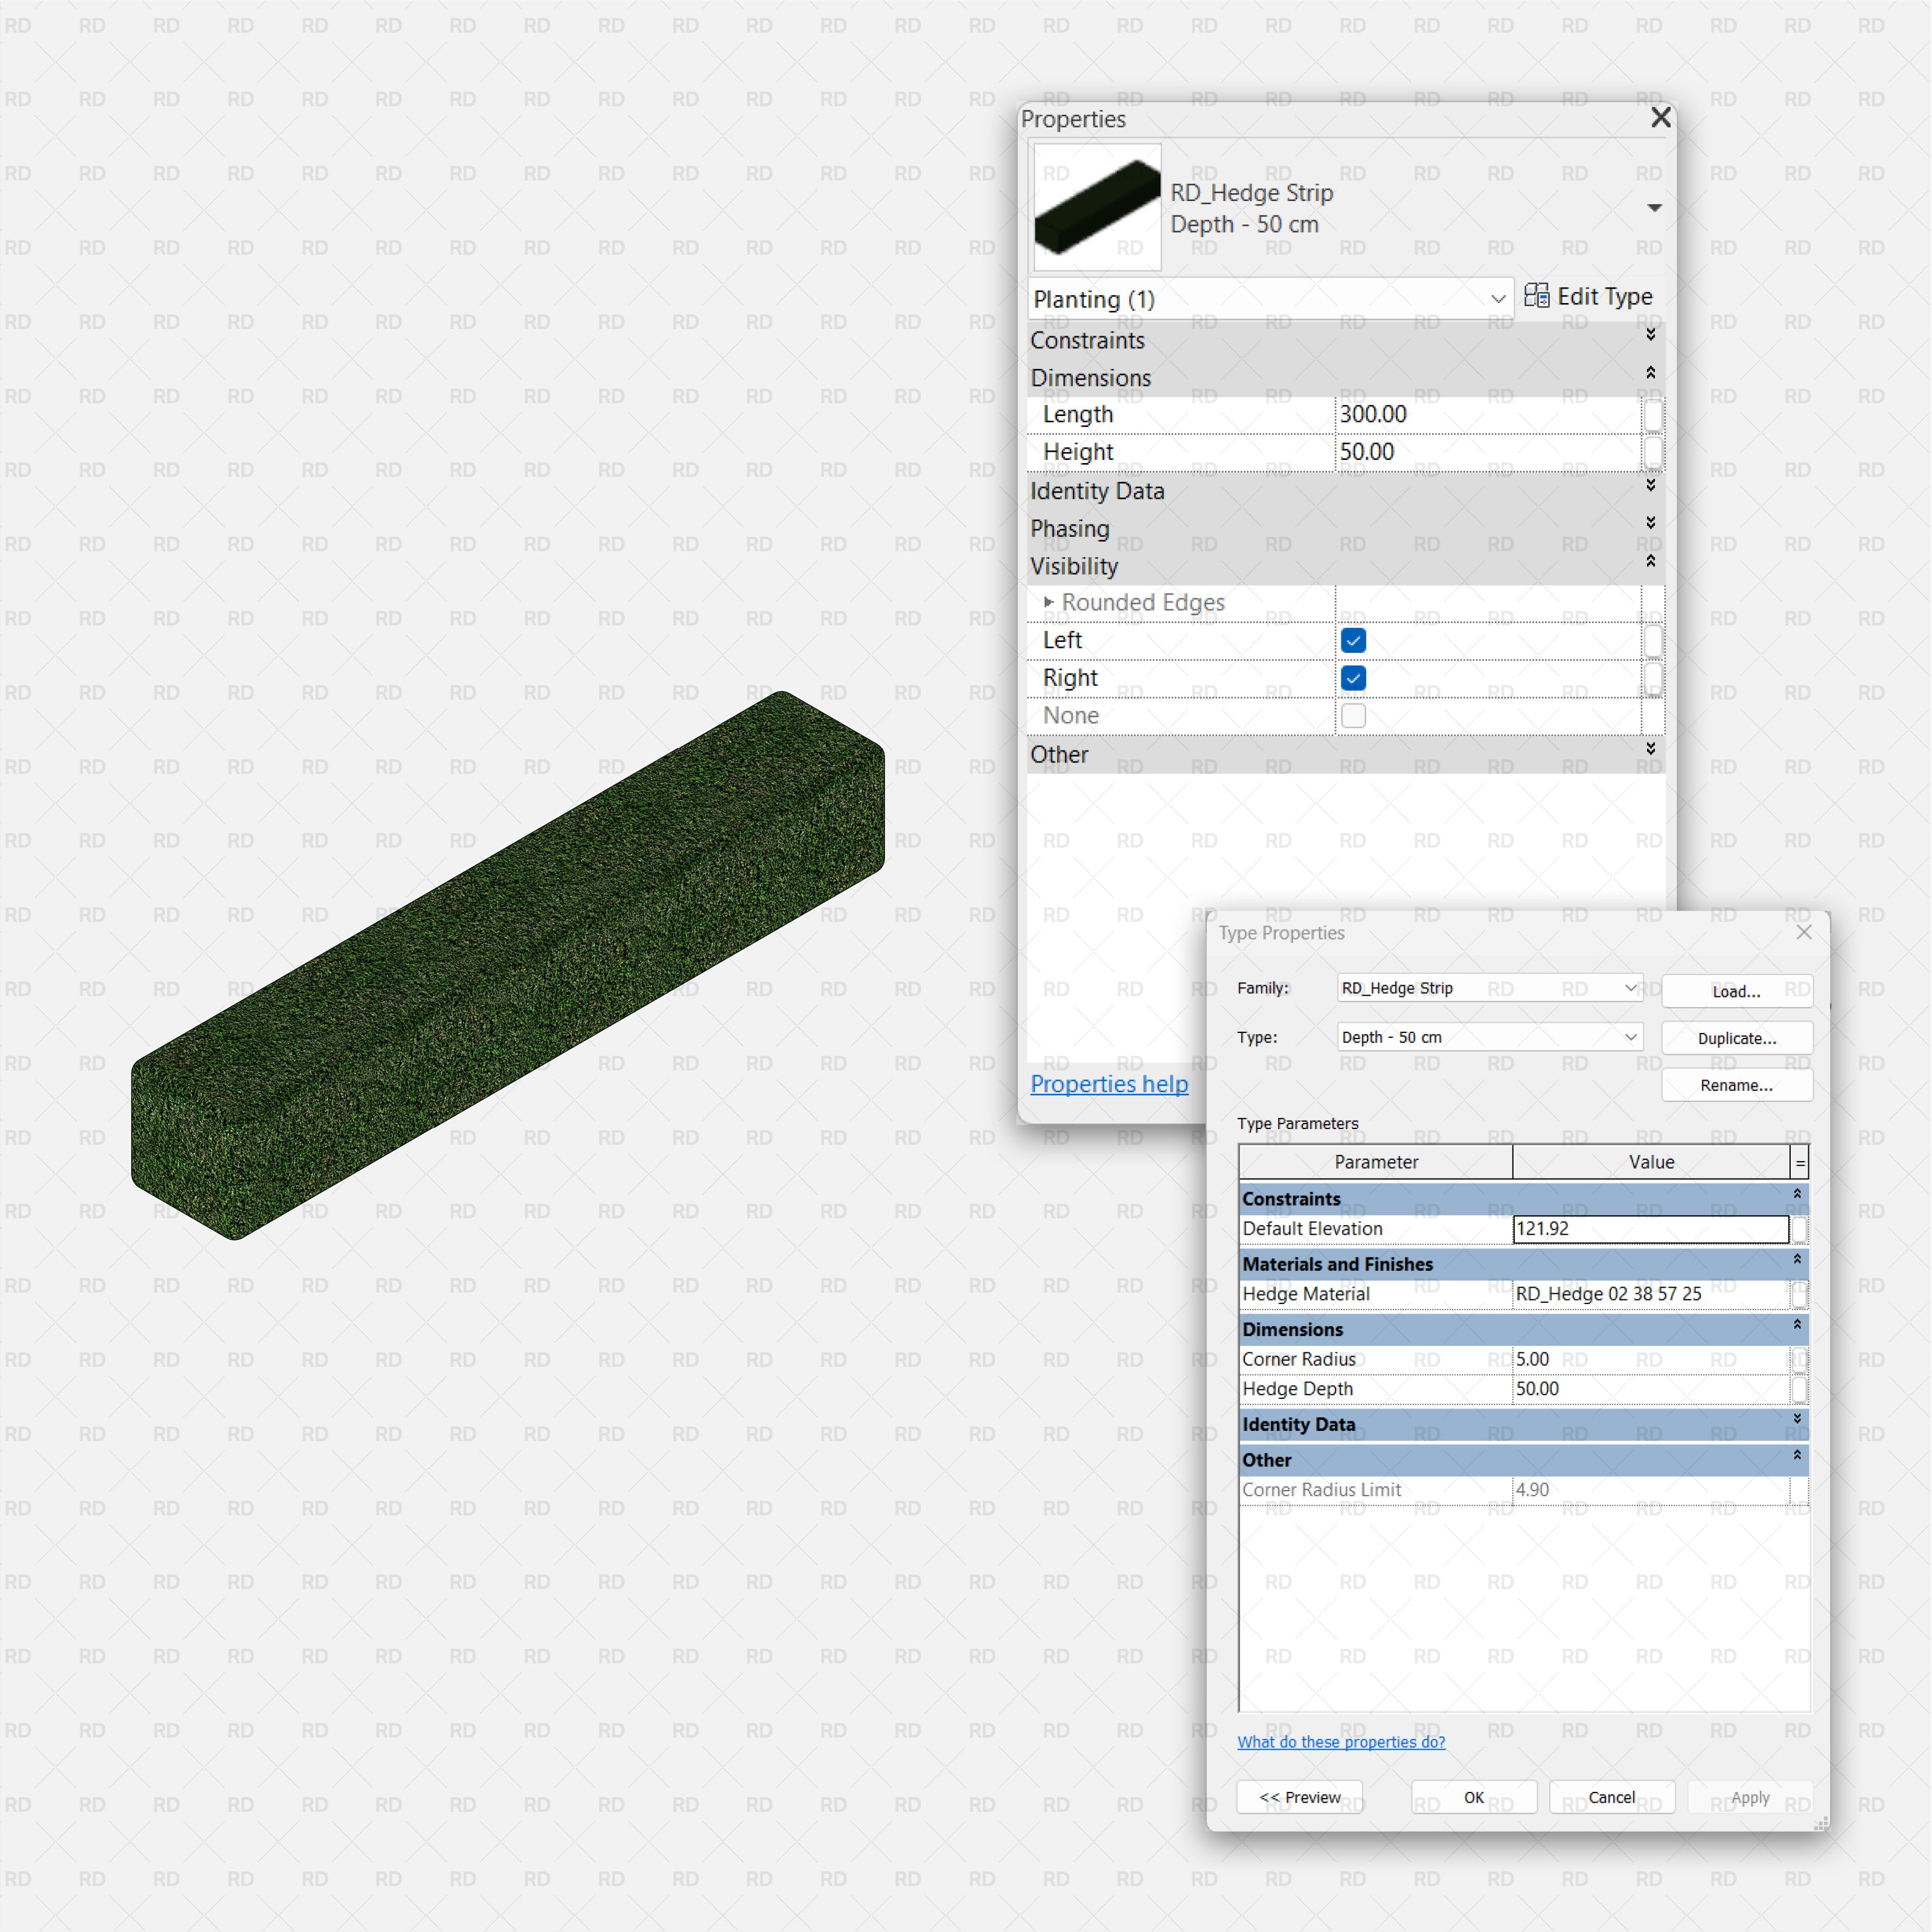Collapse the Materials and Finishes group
Screen dimensions: 1932x1932
(x=1796, y=1259)
